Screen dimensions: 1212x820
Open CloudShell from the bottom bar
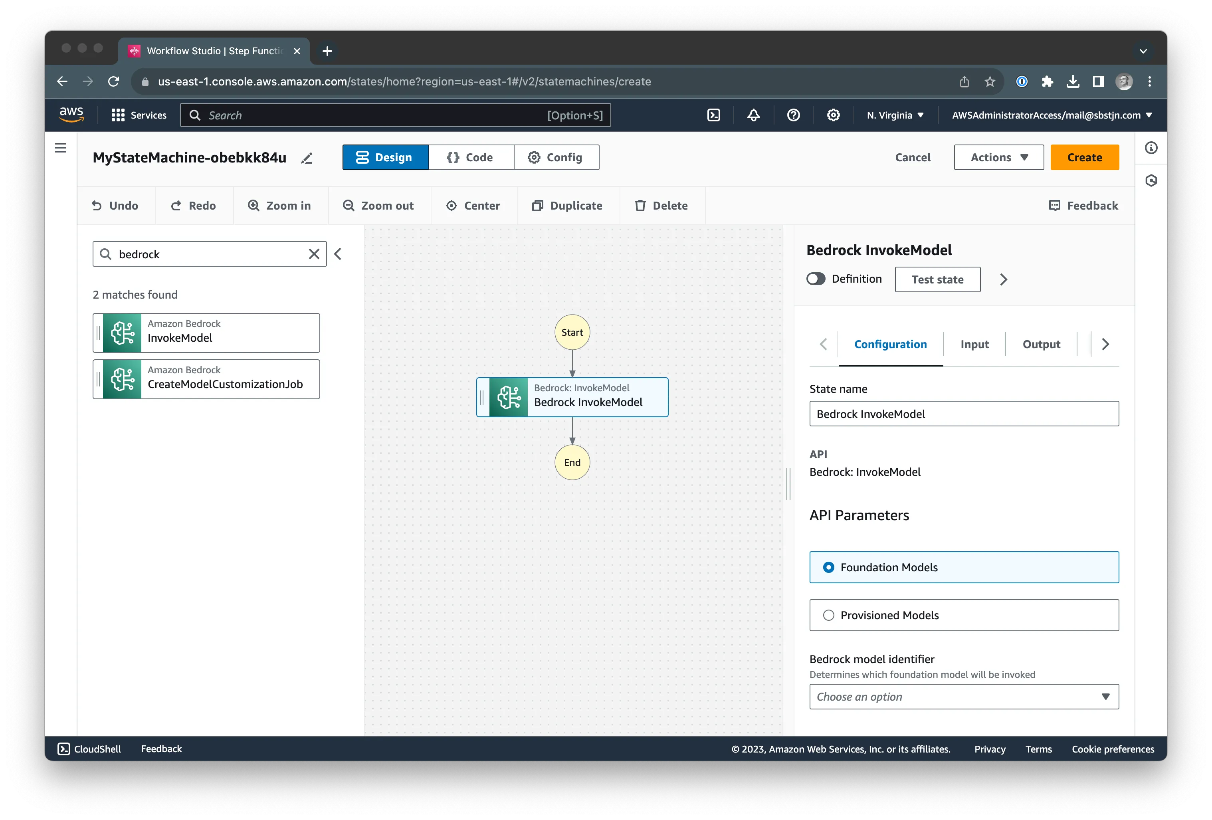(89, 749)
